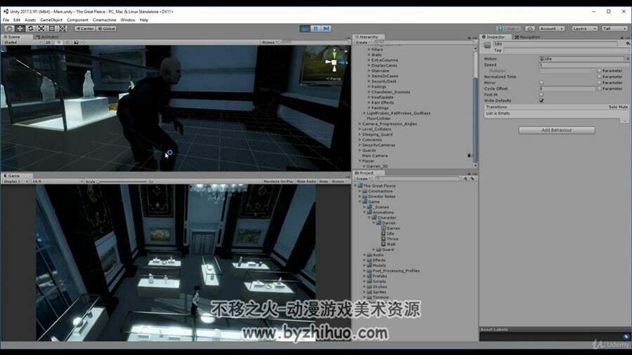Enable the Normalized Time Parameter checkbox
The height and width of the screenshot is (355, 632).
(600, 76)
